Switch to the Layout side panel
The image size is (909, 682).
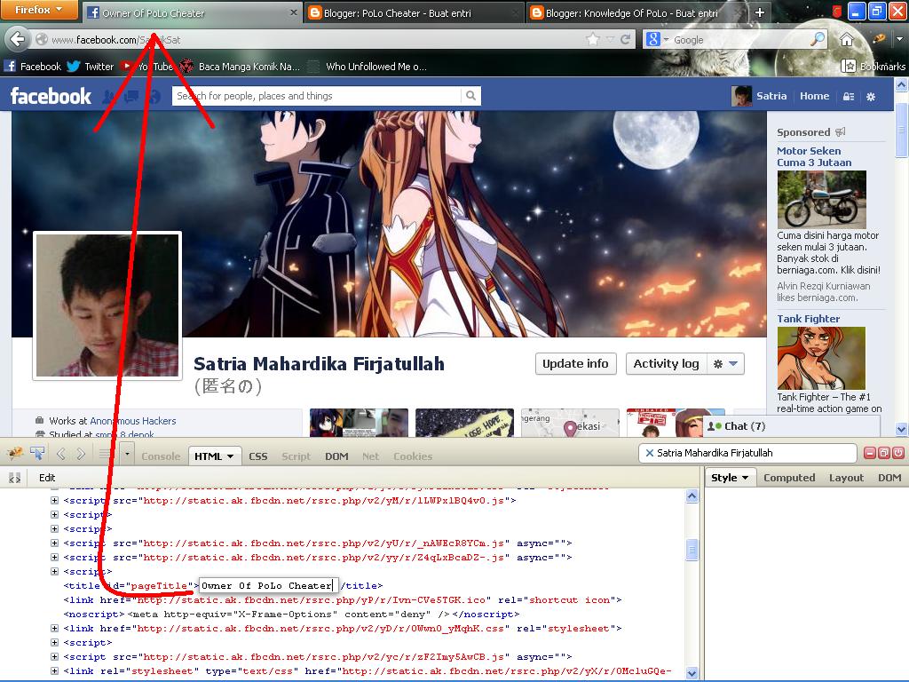(x=846, y=477)
